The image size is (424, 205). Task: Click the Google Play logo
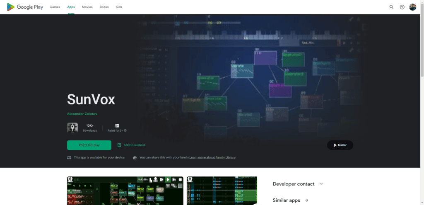25,7
